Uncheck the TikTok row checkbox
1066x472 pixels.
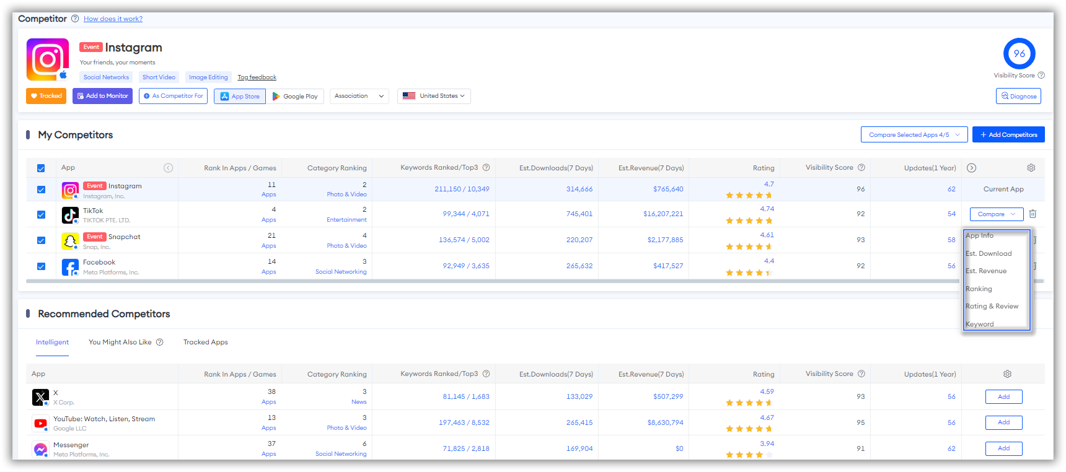click(x=41, y=214)
